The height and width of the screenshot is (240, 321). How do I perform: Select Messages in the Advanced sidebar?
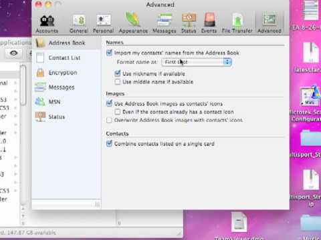[x=66, y=87]
